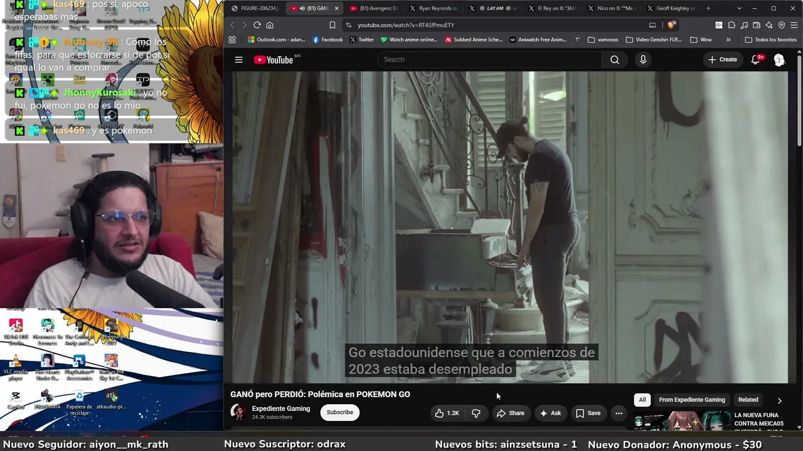803x451 pixels.
Task: Save the video to a playlist
Action: (588, 413)
